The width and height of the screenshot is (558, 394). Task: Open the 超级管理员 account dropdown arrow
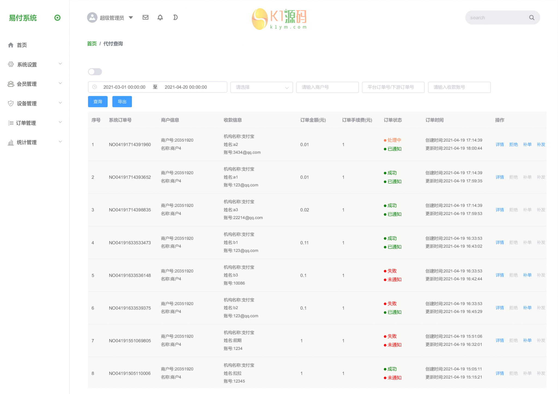(131, 17)
